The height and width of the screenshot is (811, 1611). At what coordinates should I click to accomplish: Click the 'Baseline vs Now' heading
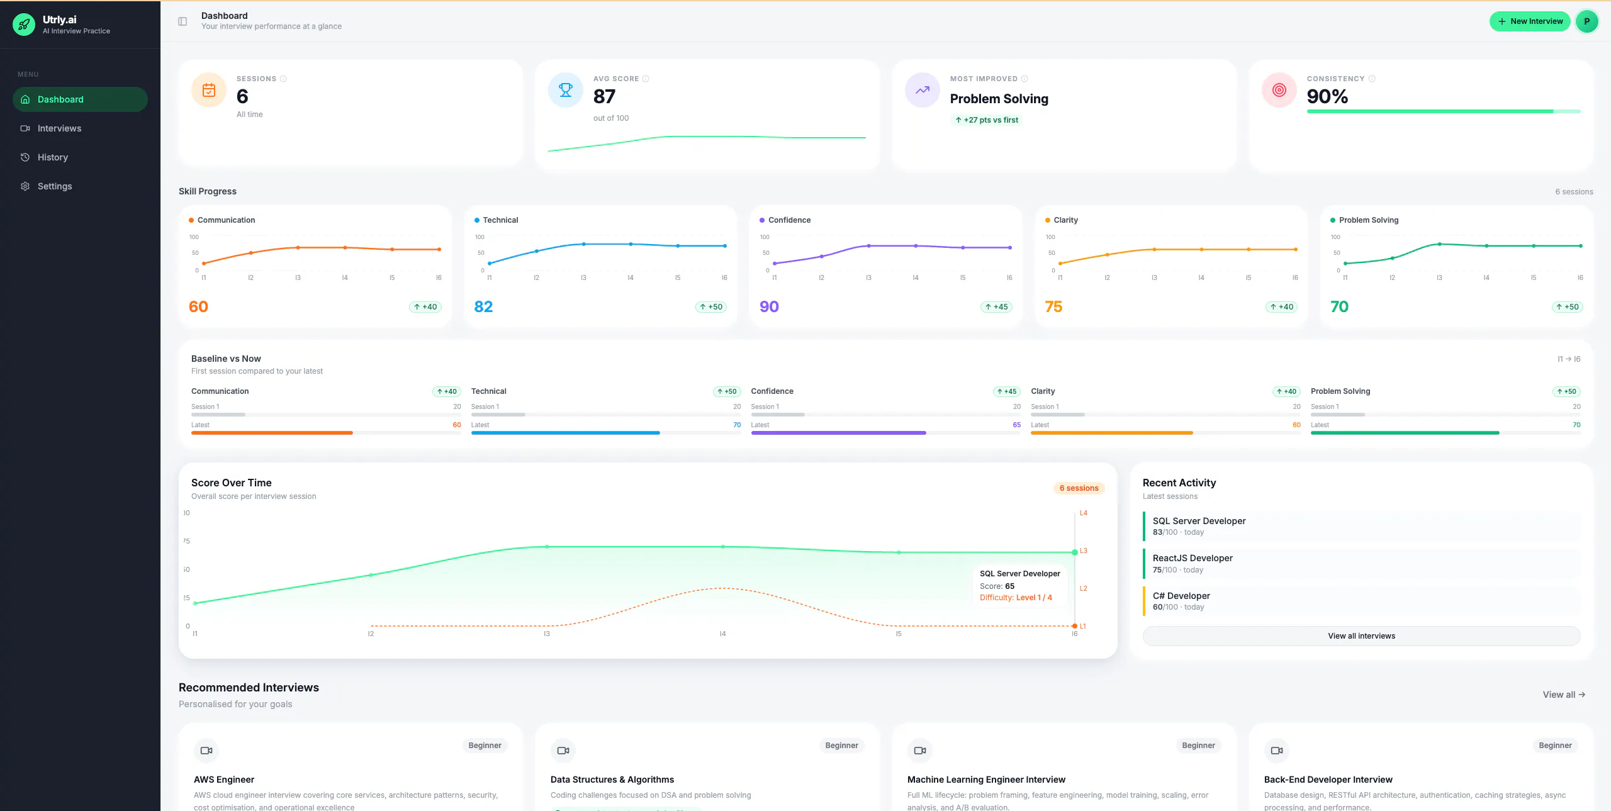pos(226,359)
